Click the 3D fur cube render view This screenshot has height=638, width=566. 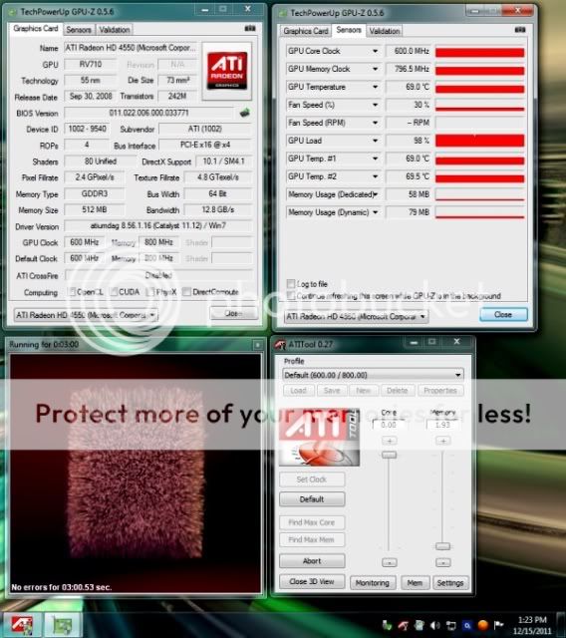pyautogui.click(x=136, y=474)
